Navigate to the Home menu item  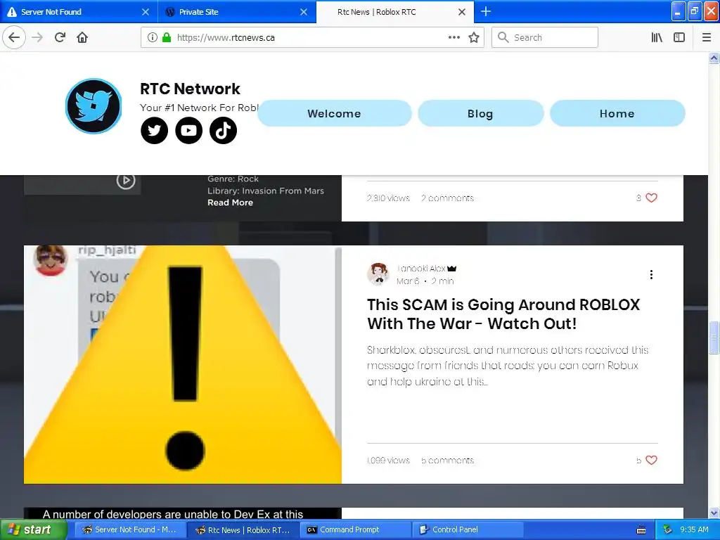(617, 113)
